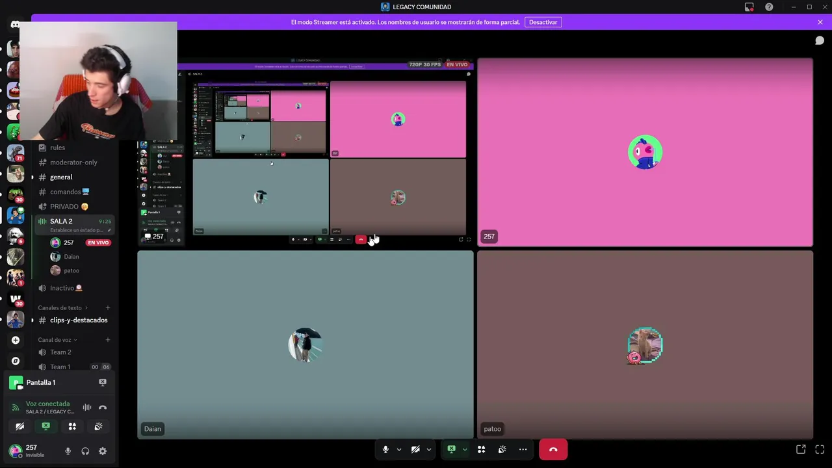
Task: Stop streaming Pantalla 1 in user panel
Action: tap(102, 382)
